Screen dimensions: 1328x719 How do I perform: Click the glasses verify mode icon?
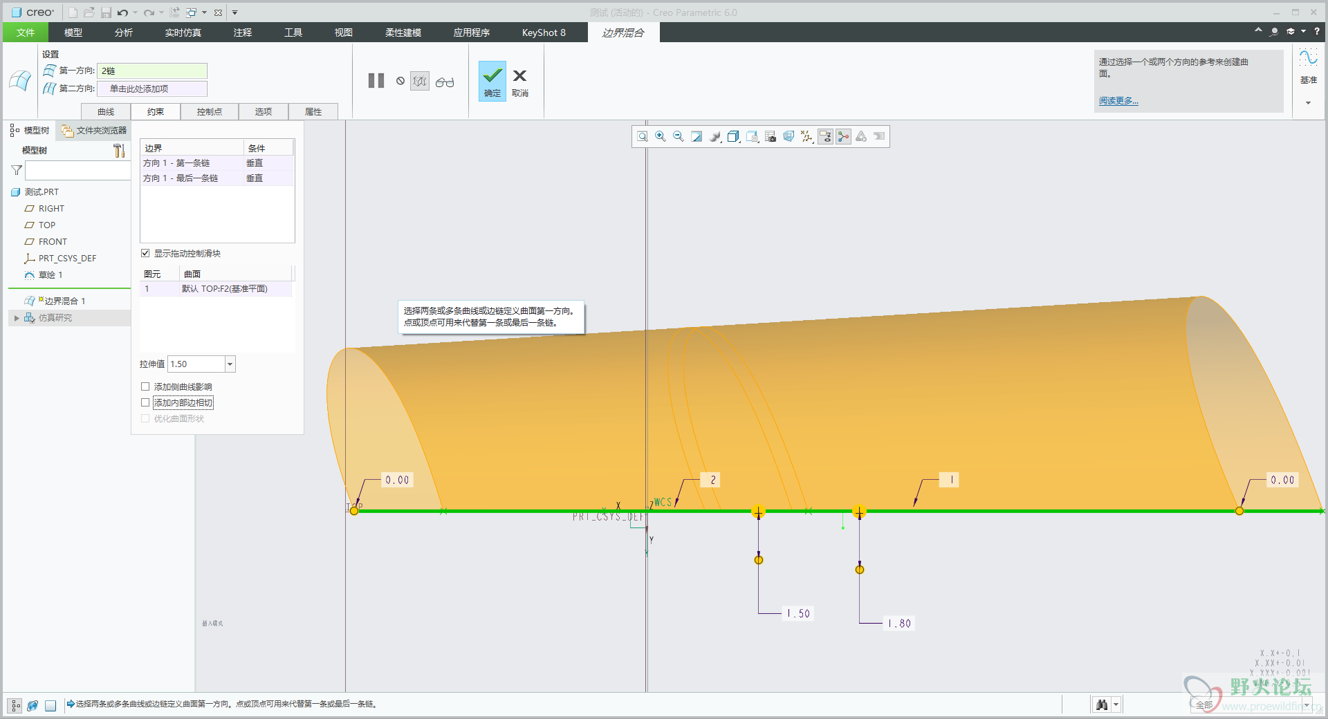click(445, 82)
